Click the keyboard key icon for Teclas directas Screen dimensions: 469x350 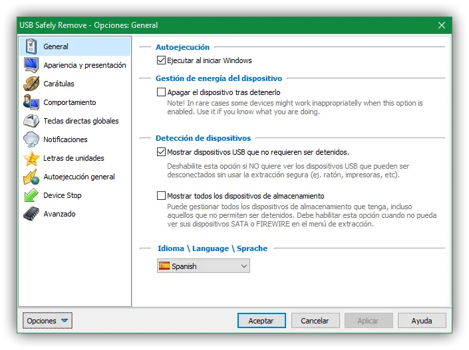point(31,121)
